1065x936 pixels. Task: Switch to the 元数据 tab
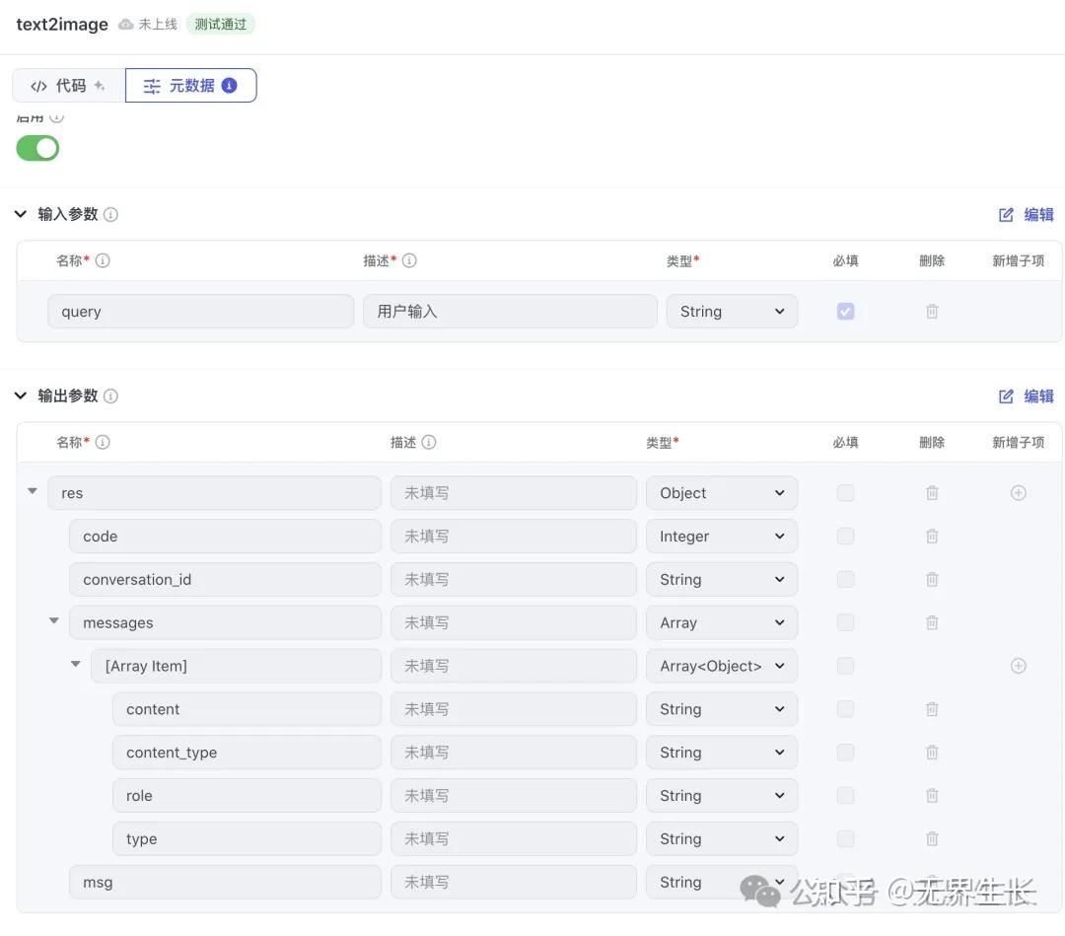pyautogui.click(x=191, y=85)
